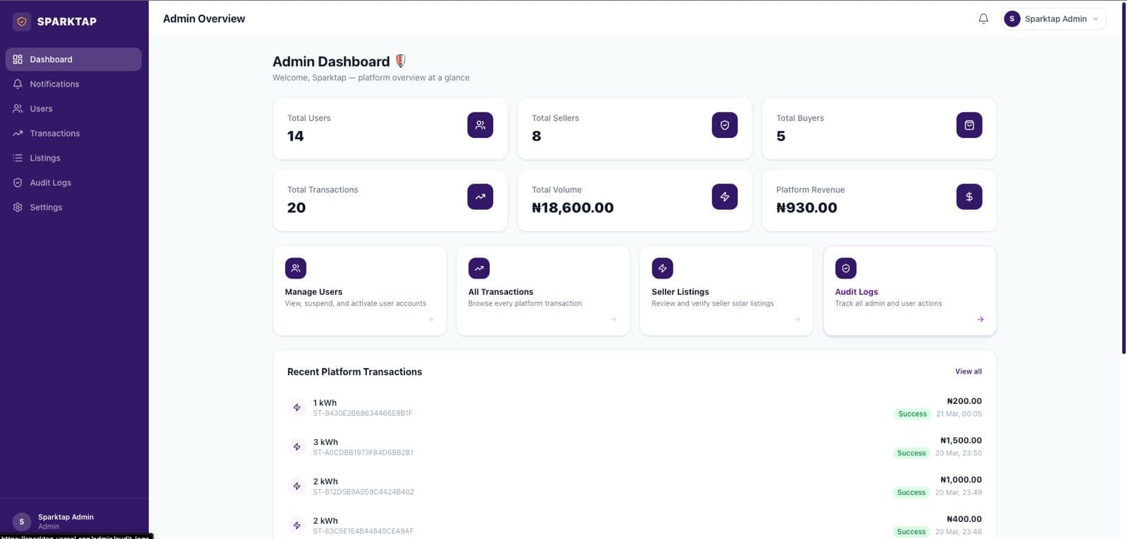The height and width of the screenshot is (539, 1127).
Task: Select the 3 kWh transaction row
Action: click(635, 447)
